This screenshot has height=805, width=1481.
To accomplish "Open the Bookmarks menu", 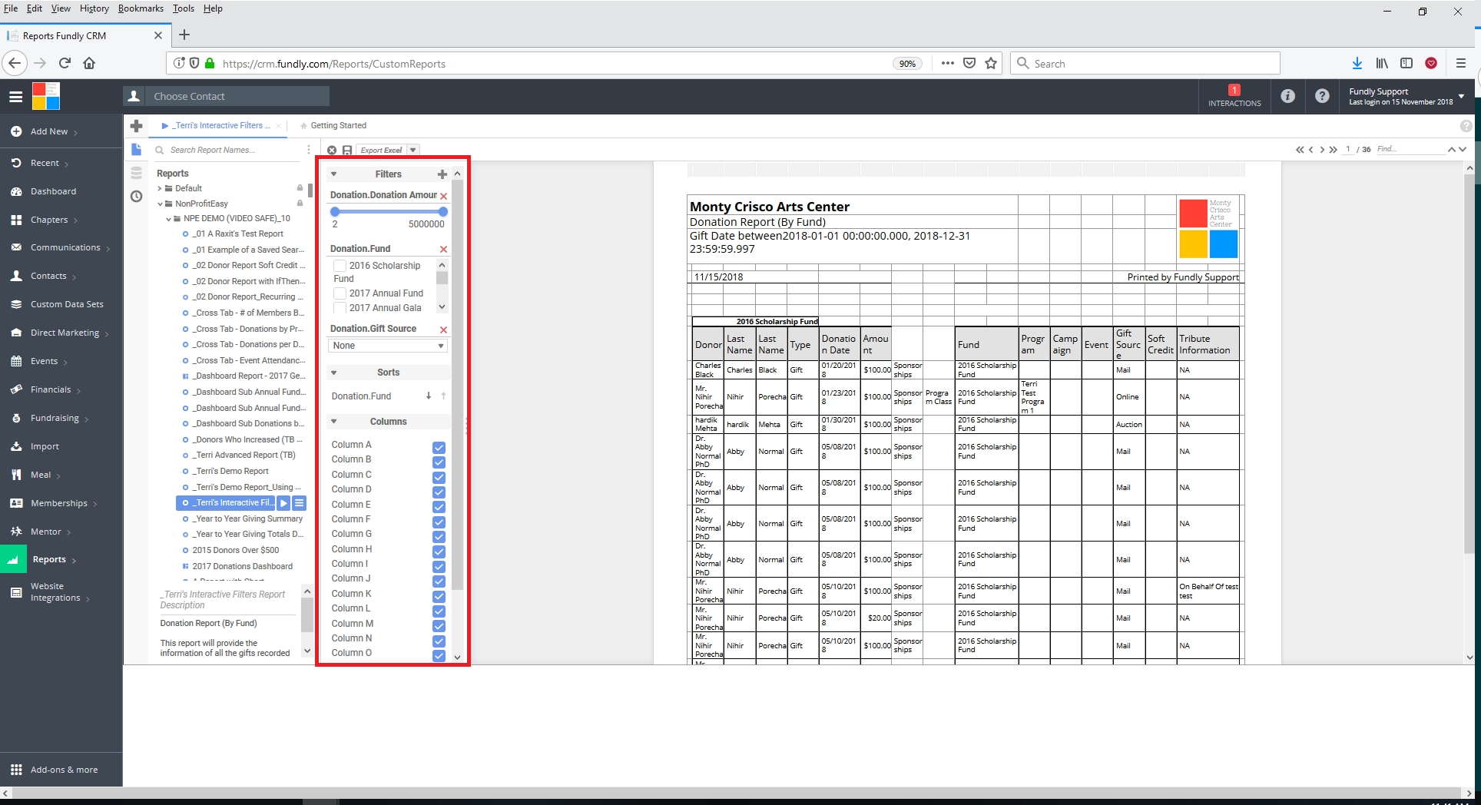I will click(x=141, y=8).
